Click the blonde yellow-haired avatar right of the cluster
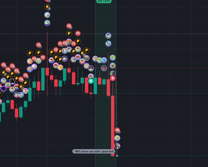Screen dimensions: 208x167 click(x=87, y=66)
